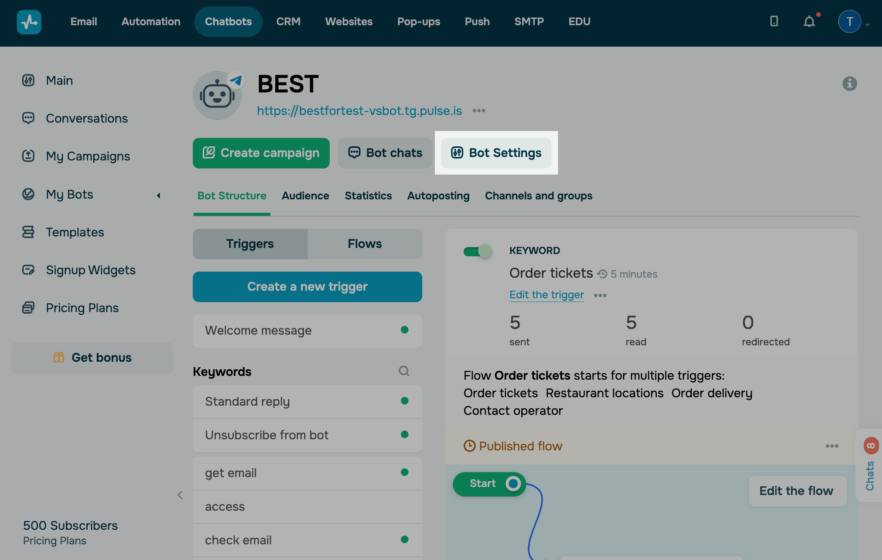Expand the My Bots submenu arrow
The height and width of the screenshot is (560, 882).
[x=158, y=195]
